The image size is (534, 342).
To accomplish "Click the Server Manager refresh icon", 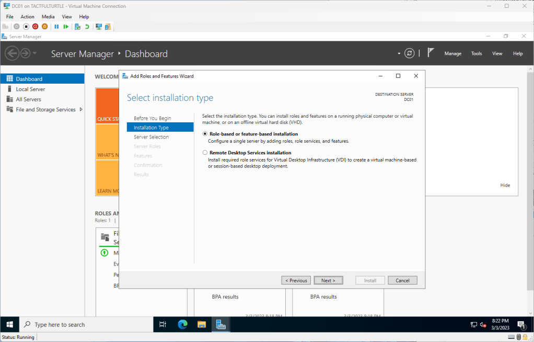I will pyautogui.click(x=410, y=53).
